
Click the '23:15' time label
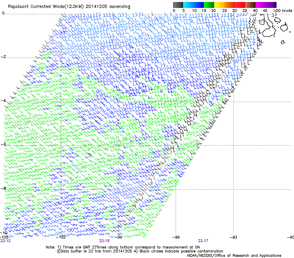[5, 241]
